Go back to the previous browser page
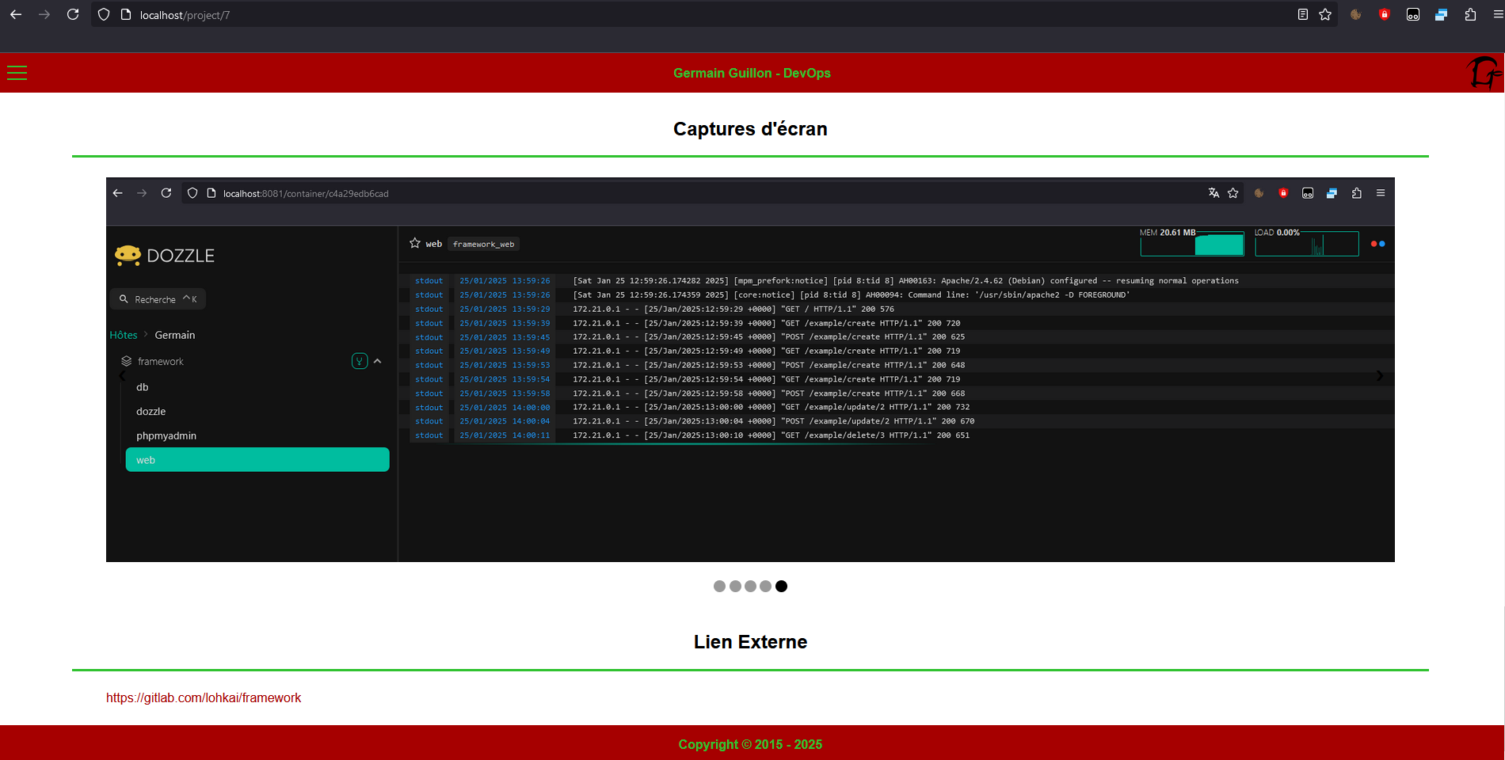The width and height of the screenshot is (1505, 760). click(x=16, y=14)
